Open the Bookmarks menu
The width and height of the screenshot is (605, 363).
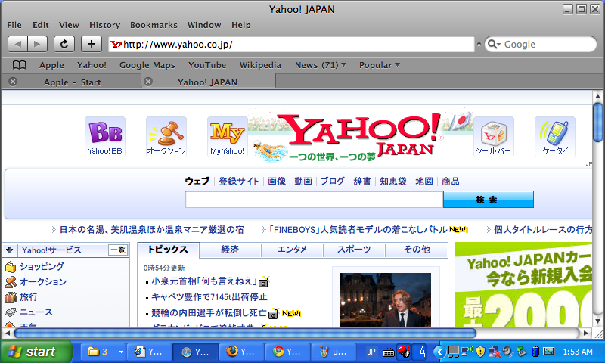point(154,25)
